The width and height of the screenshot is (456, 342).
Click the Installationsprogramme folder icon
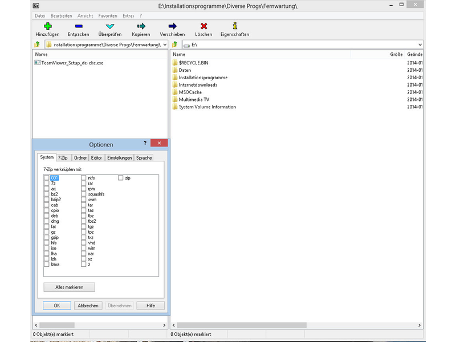pos(175,78)
